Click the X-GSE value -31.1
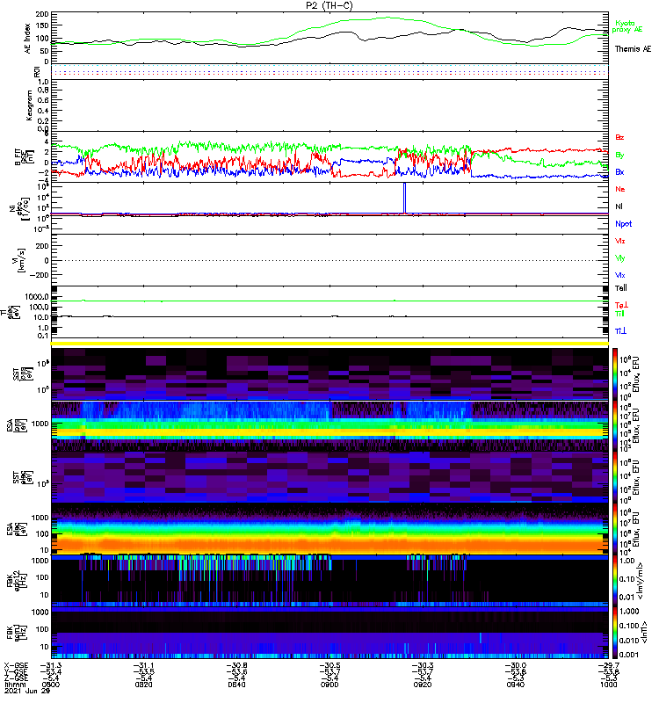Viewport: 659px width, 703px height. (x=143, y=665)
